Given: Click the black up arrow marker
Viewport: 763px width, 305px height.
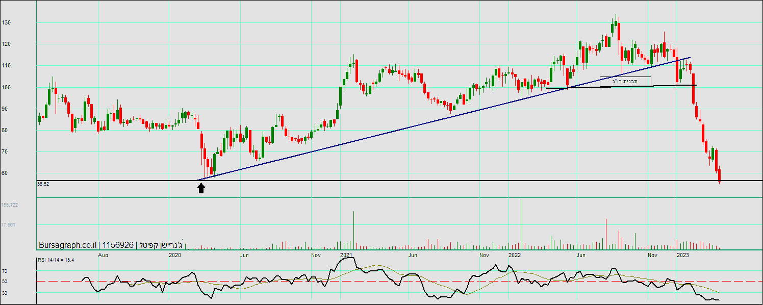Looking at the screenshot, I should pyautogui.click(x=201, y=188).
